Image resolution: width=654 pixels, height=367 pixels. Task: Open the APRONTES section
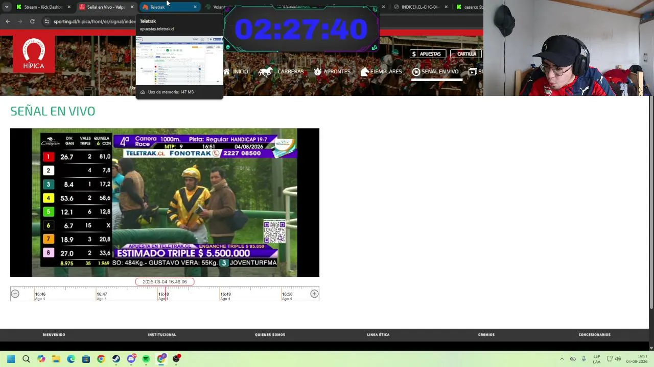click(x=332, y=72)
